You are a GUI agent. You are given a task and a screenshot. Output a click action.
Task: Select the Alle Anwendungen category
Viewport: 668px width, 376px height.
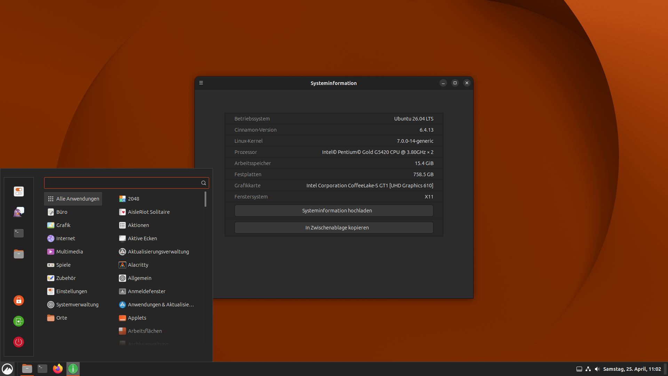(x=73, y=199)
